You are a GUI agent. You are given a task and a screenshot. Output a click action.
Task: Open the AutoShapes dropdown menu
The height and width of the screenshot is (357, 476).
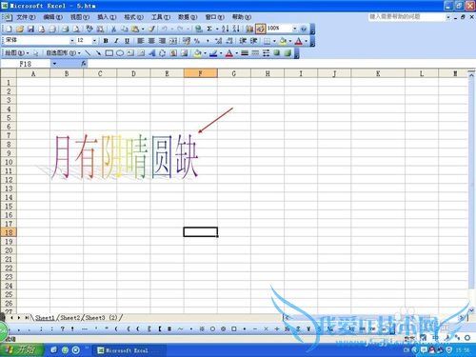(64, 53)
